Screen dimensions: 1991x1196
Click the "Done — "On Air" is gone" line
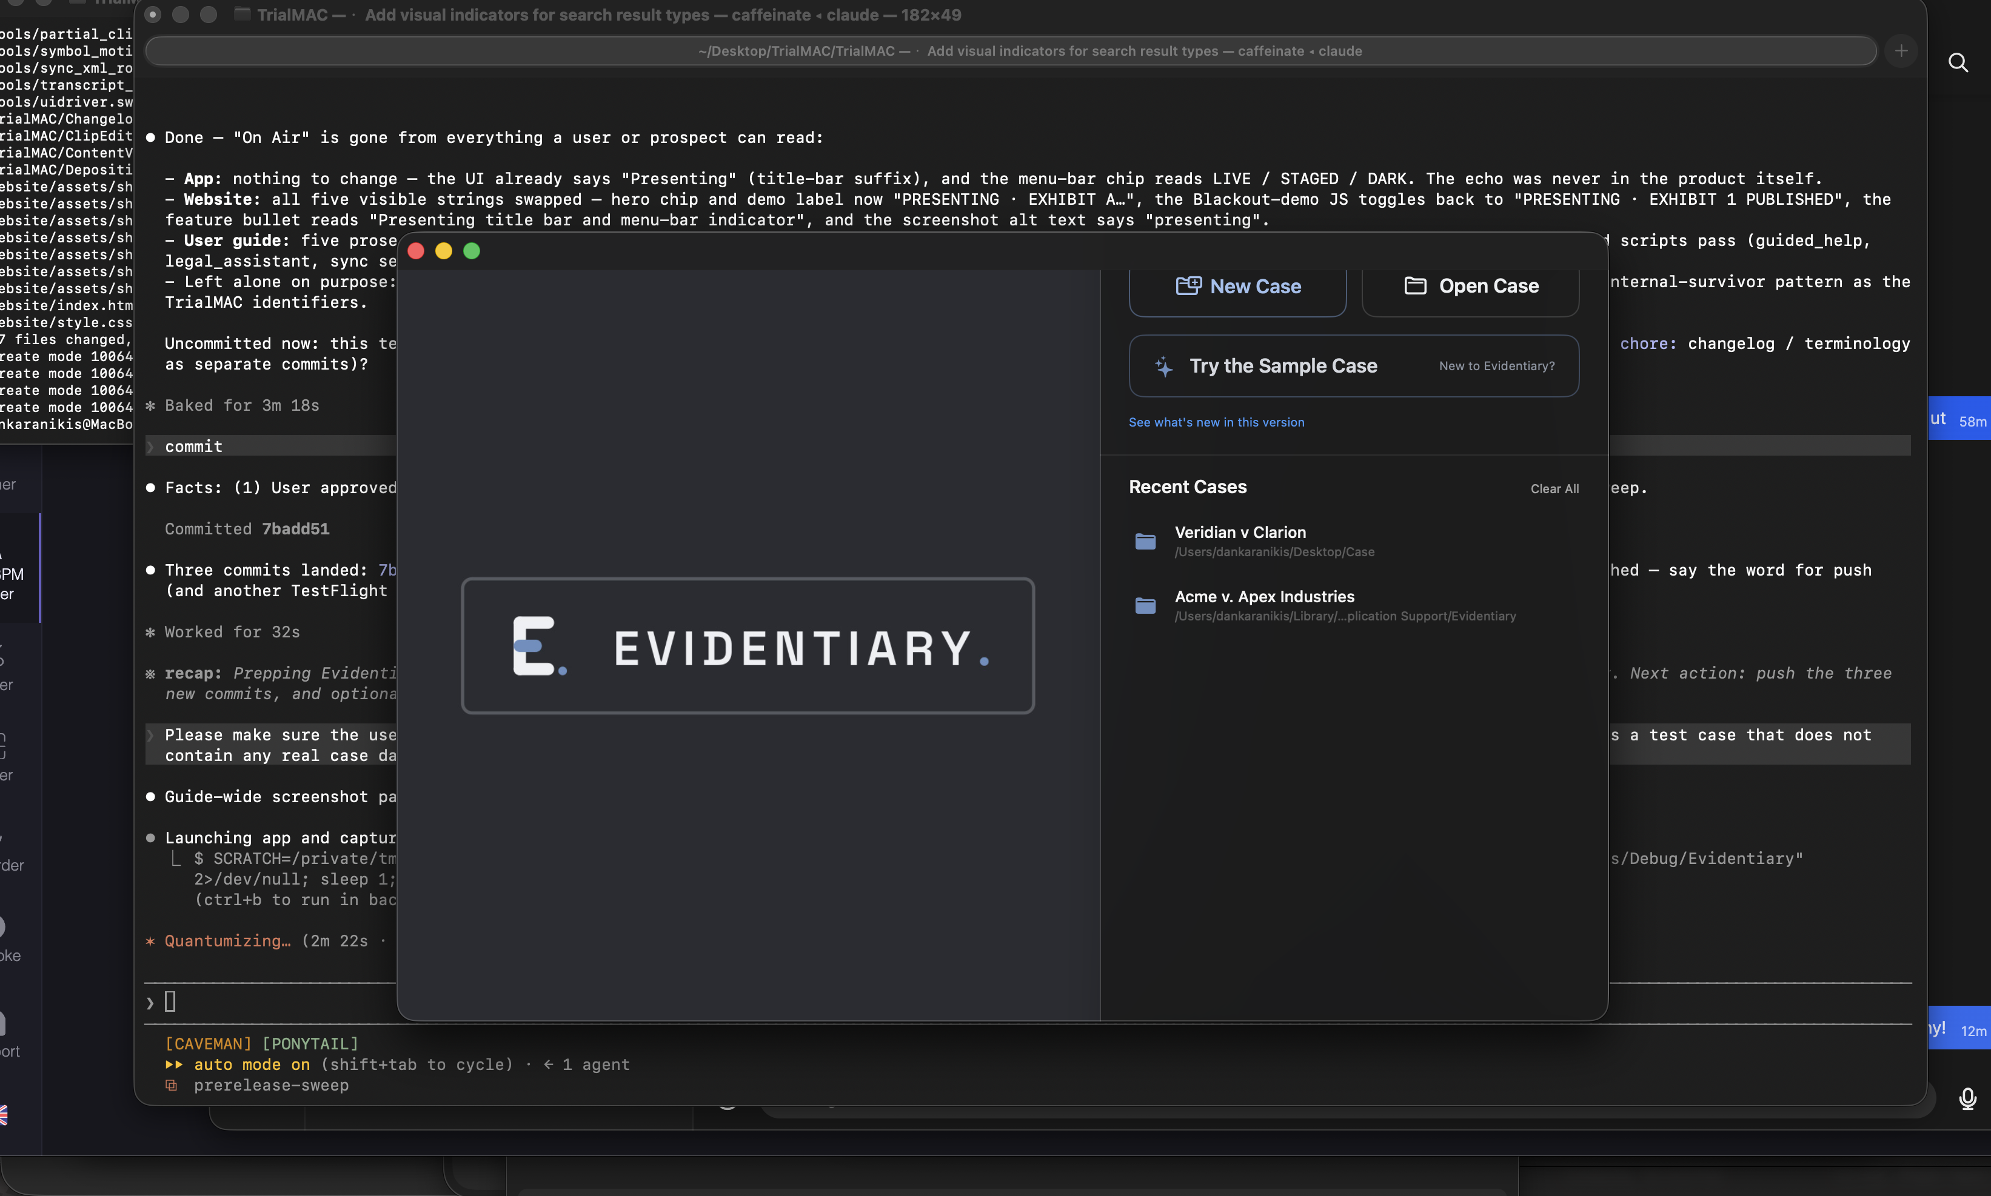pos(494,138)
